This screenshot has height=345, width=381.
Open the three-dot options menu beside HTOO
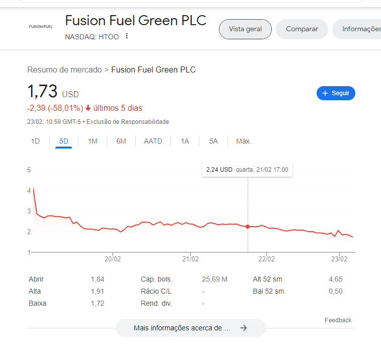[127, 36]
